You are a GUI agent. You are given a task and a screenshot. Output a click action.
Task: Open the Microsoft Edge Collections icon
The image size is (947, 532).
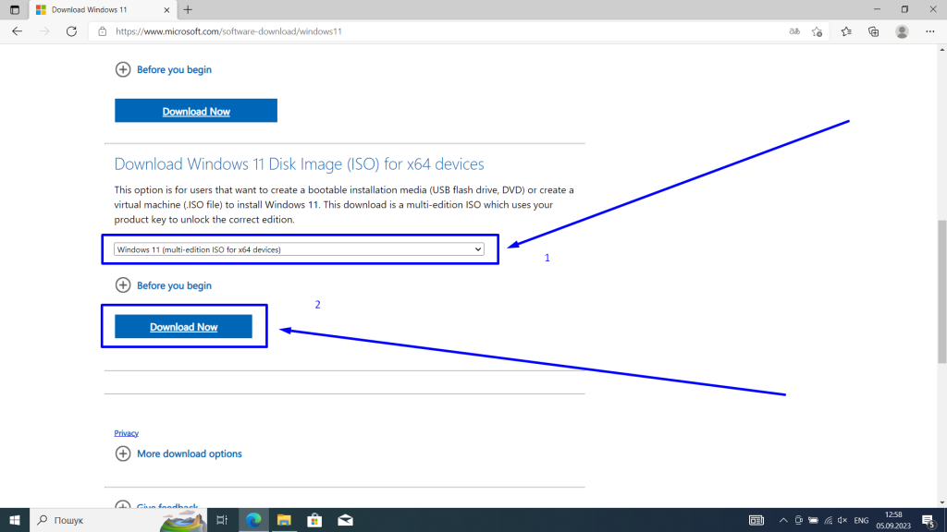pos(873,30)
